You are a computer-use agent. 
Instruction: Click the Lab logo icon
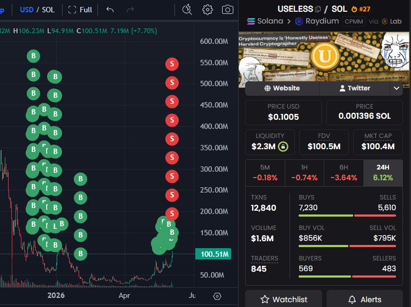pos(385,21)
